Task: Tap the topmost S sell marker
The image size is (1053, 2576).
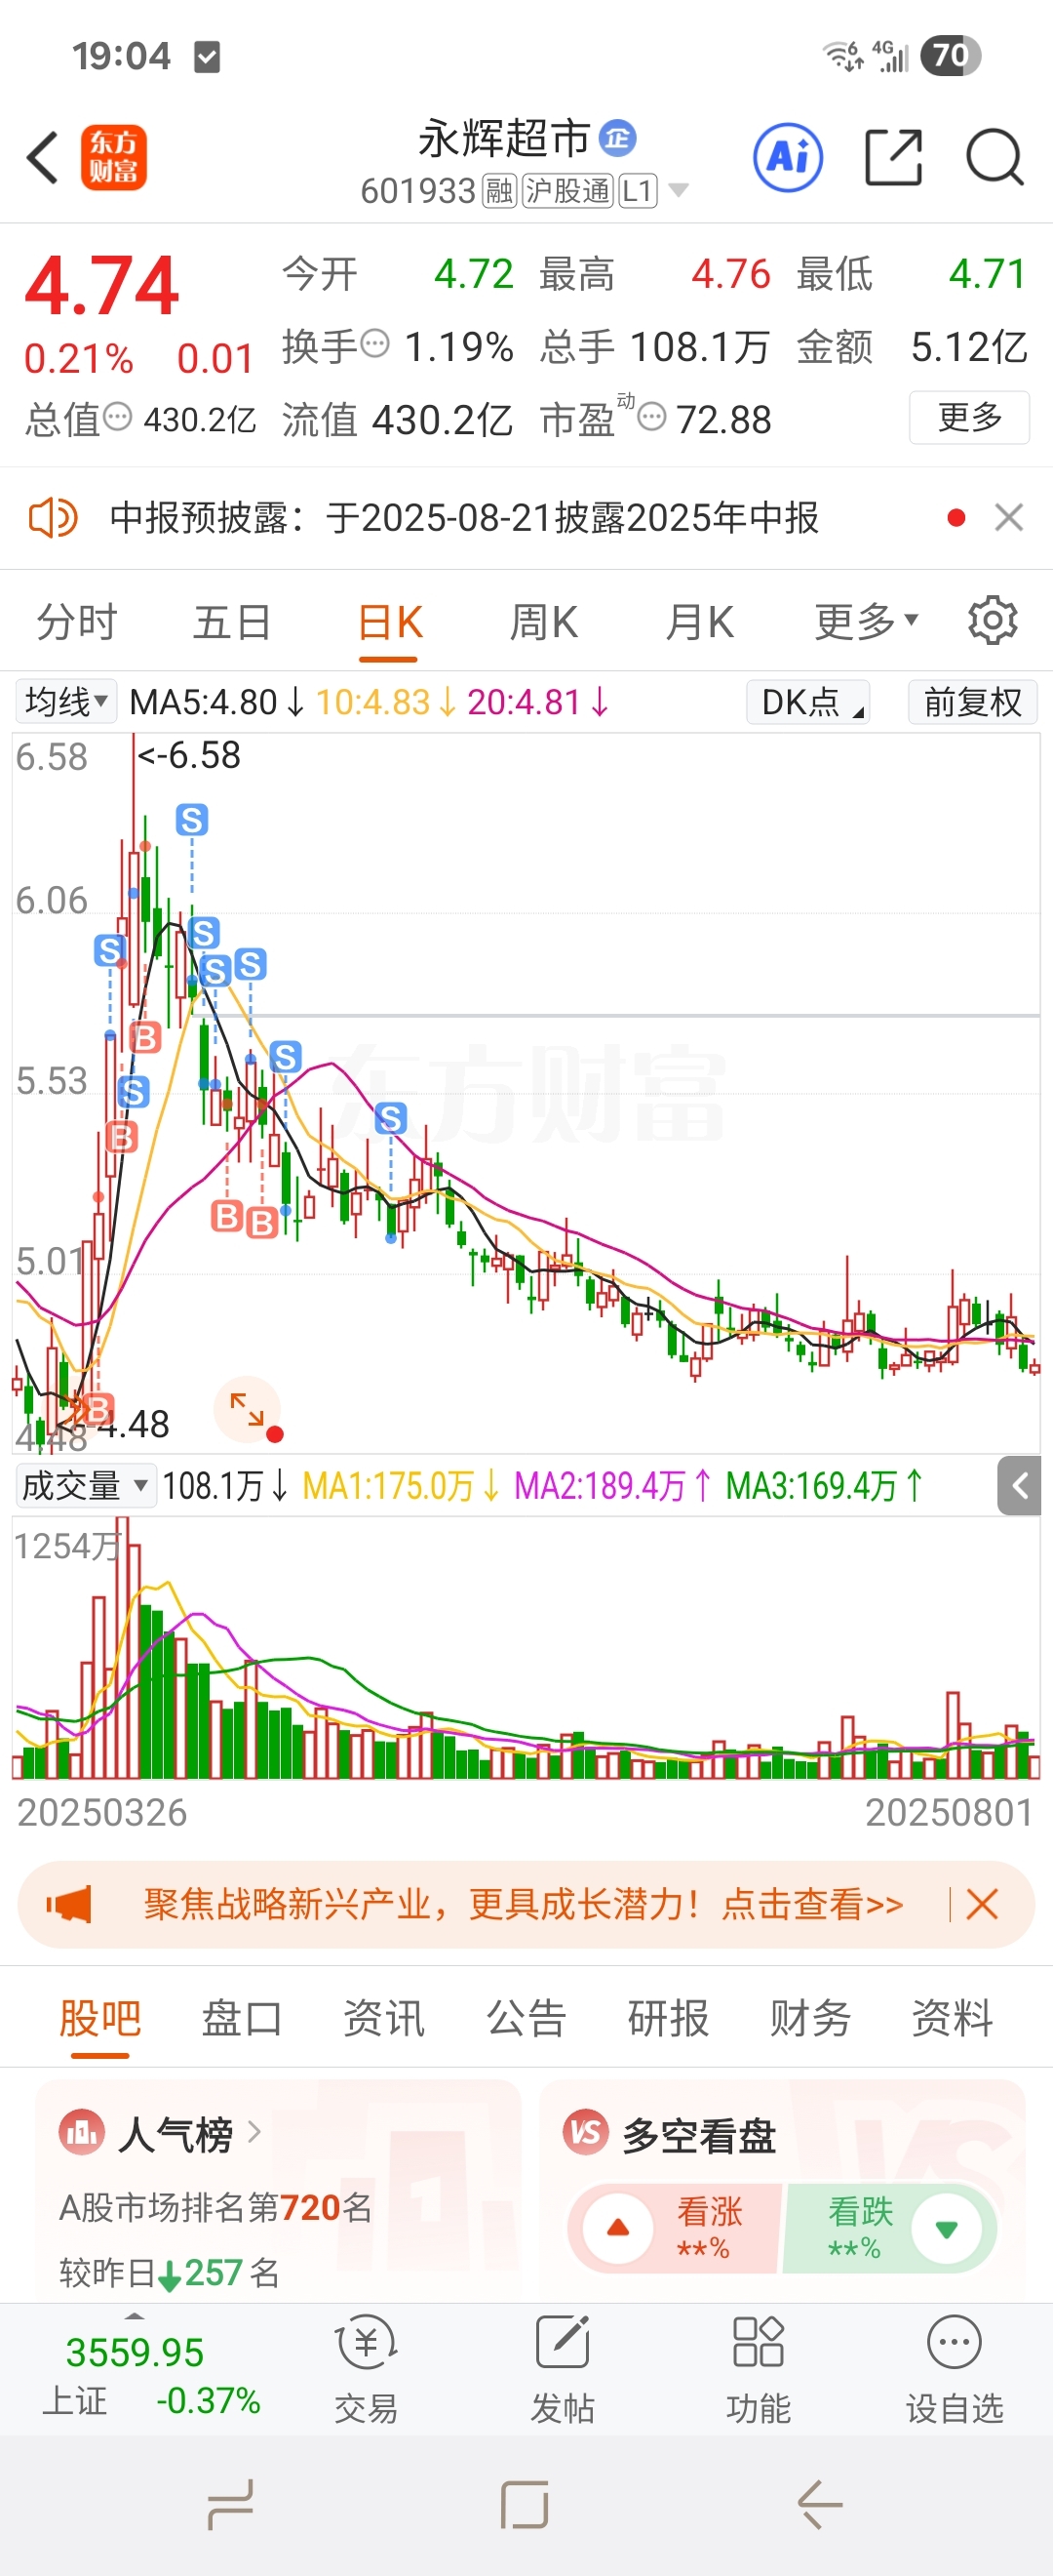Action: [192, 820]
